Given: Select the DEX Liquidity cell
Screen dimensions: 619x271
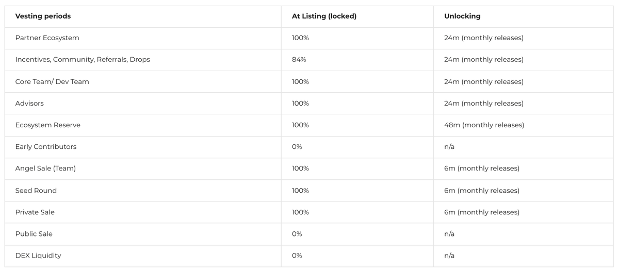Looking at the screenshot, I should coord(38,256).
